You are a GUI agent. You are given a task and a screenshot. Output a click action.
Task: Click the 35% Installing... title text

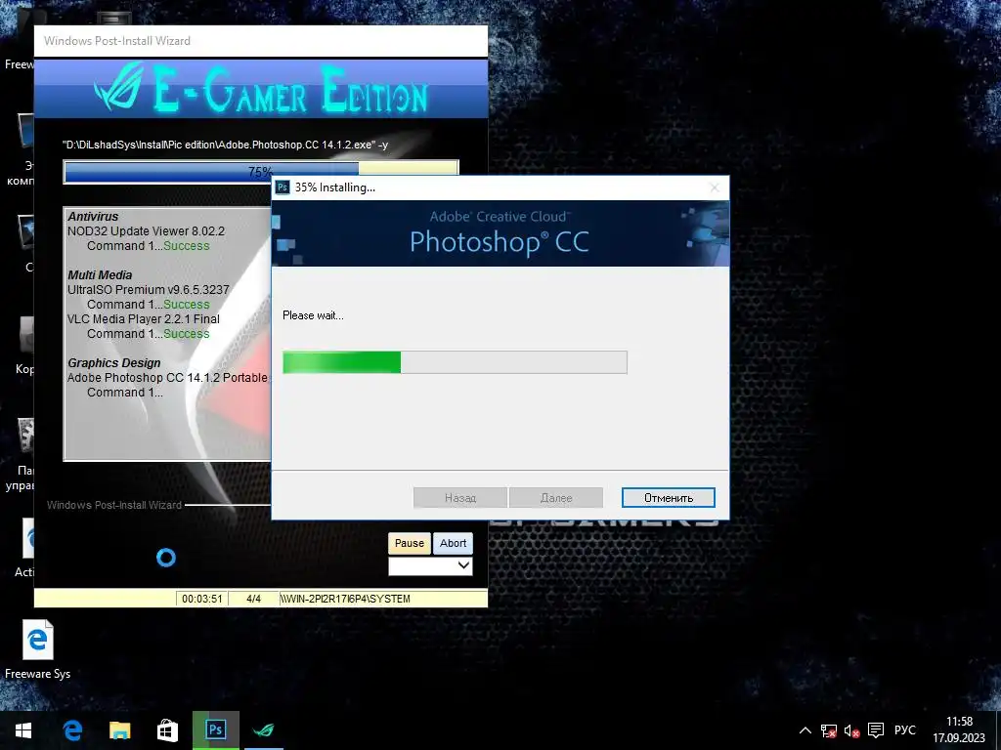[x=335, y=187]
